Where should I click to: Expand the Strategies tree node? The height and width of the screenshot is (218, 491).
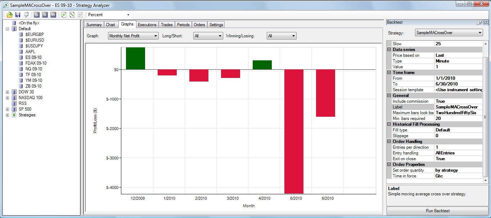tap(8, 115)
